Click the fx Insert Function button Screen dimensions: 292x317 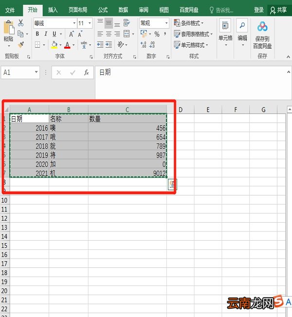87,72
